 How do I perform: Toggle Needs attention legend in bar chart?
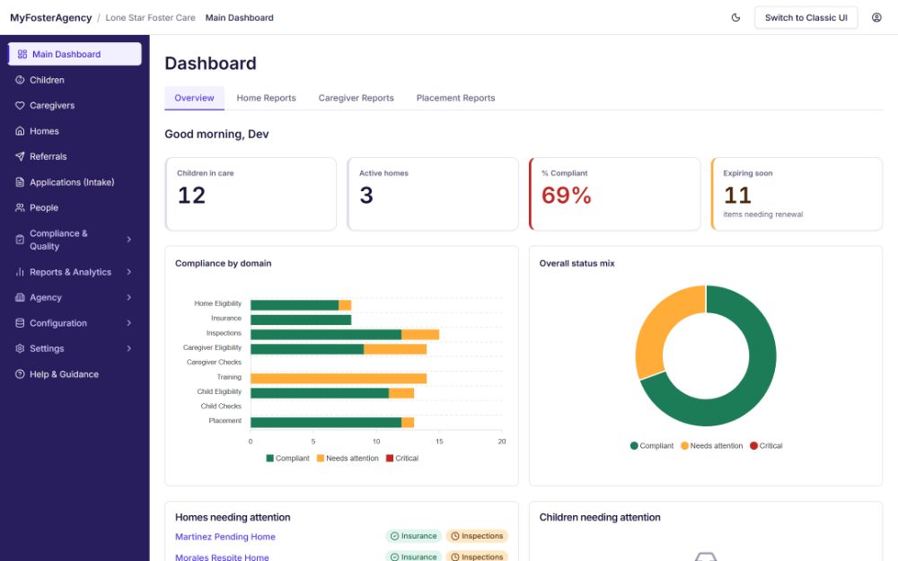coord(348,459)
